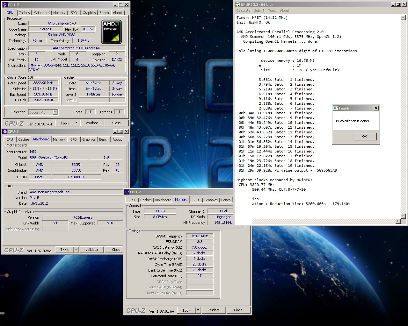
Task: Select SPD tab in Mainboard CPU-Z window
Action: [x=74, y=139]
